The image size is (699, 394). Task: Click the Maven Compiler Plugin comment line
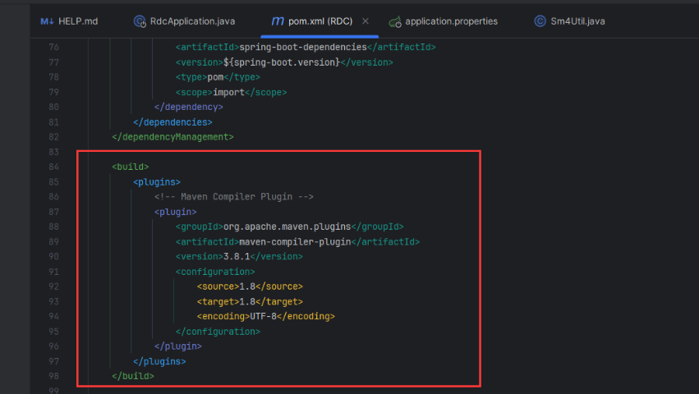point(234,197)
